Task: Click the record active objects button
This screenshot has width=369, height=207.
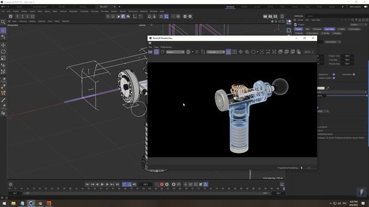Action: point(161,185)
